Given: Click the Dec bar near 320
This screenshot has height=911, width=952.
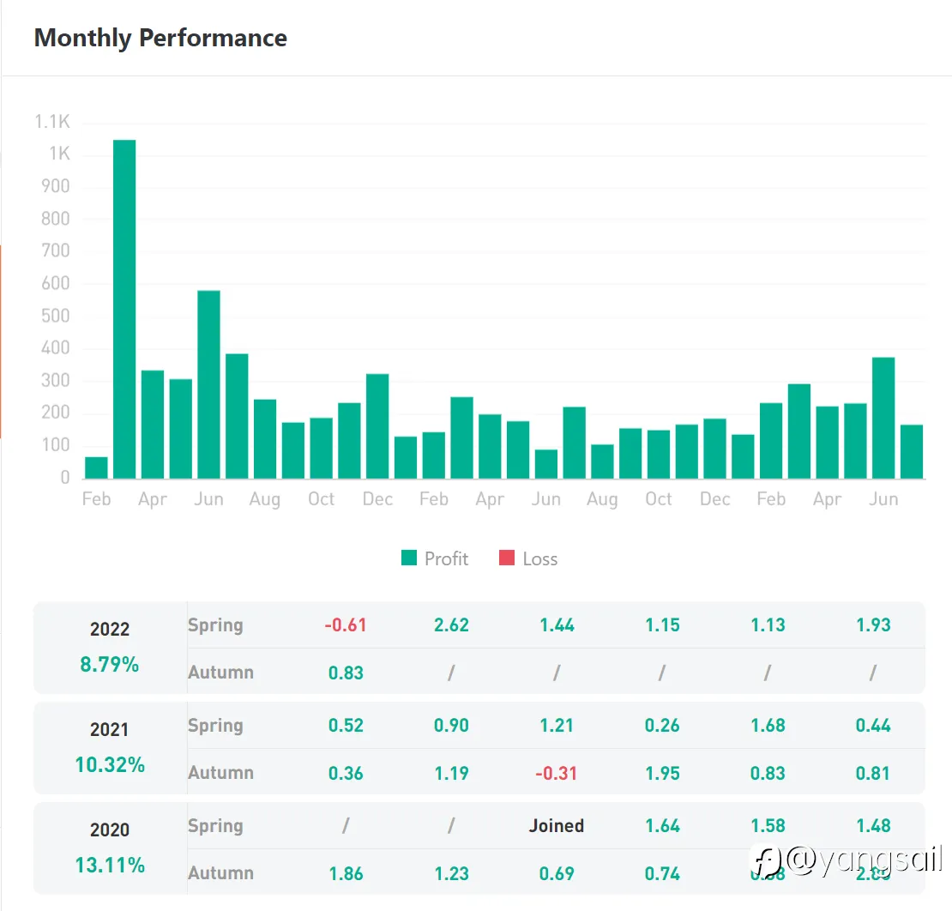Looking at the screenshot, I should click(377, 425).
